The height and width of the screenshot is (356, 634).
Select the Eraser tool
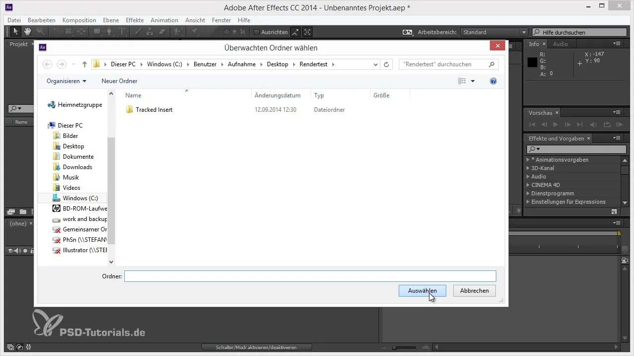click(161, 32)
